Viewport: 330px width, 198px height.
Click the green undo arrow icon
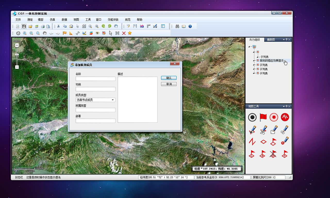(103, 26)
